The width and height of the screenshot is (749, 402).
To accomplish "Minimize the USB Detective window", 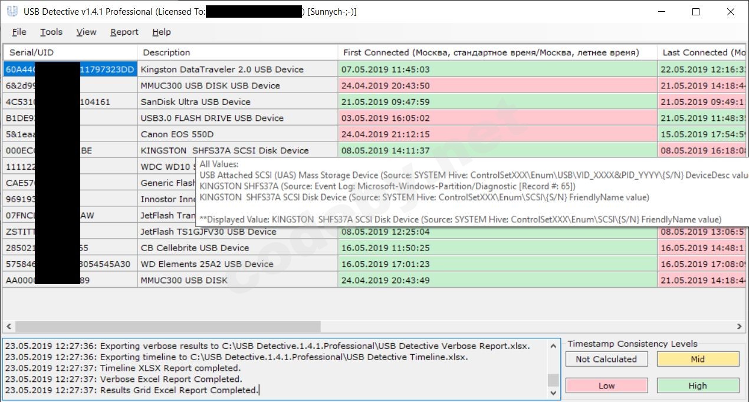I will click(x=661, y=12).
